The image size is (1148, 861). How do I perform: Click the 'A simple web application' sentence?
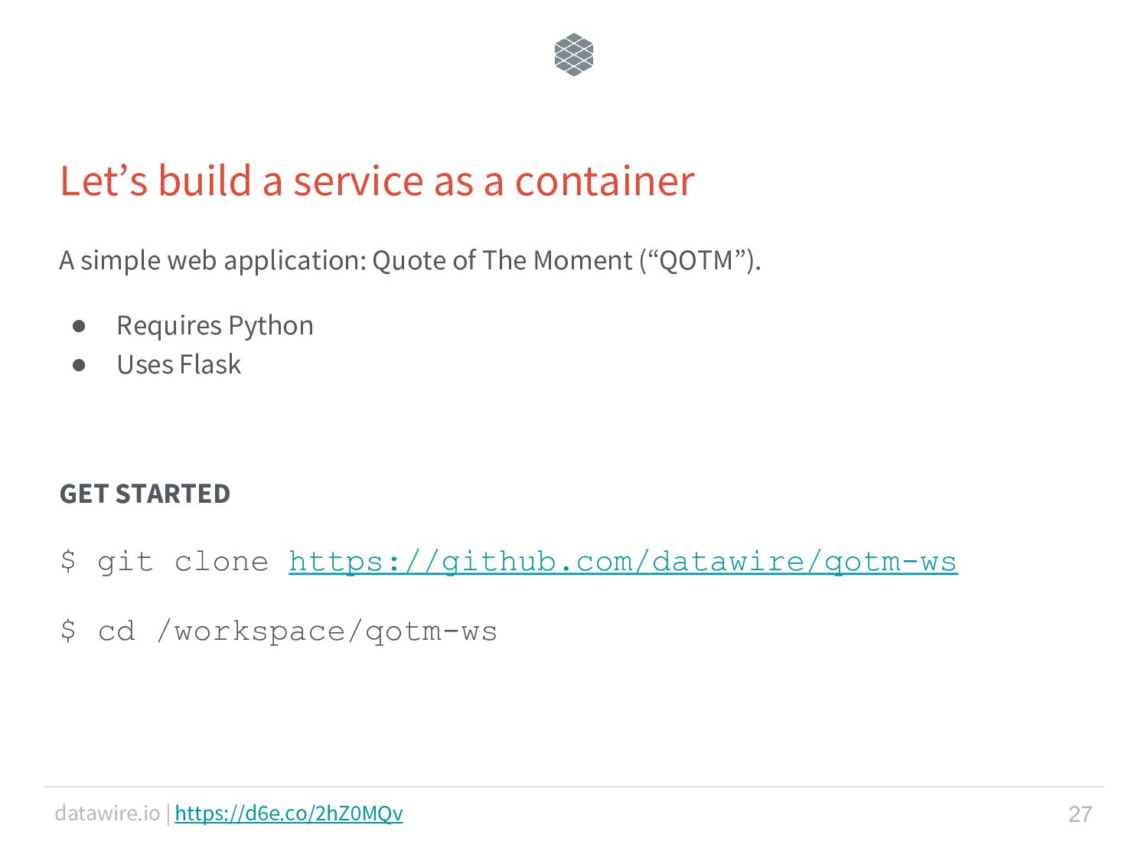410,260
